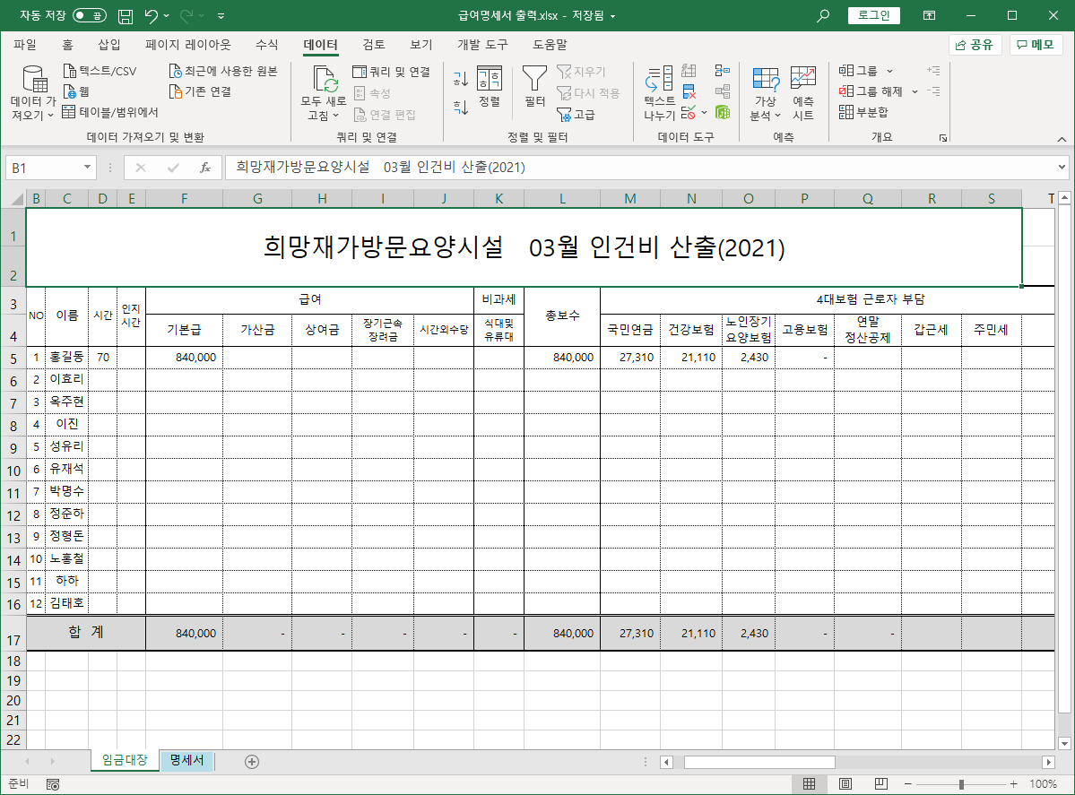Click the Save disk icon

tap(126, 16)
